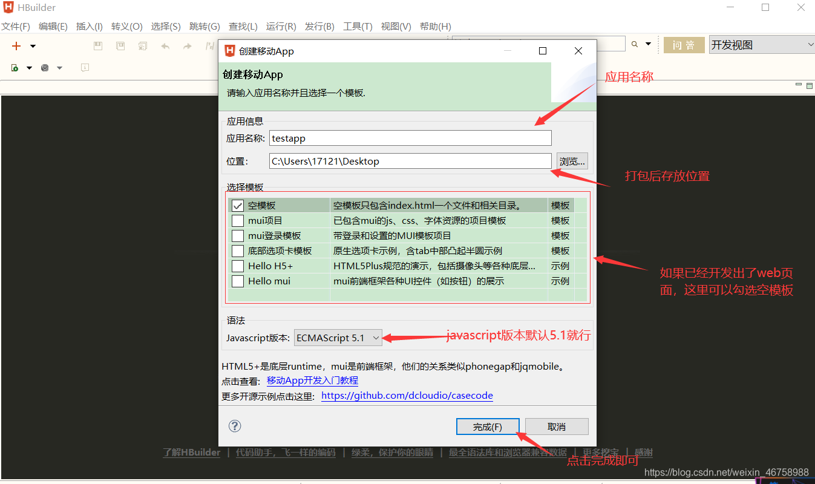Image resolution: width=815 pixels, height=484 pixels.
Task: Maximize the 创建移动App dialog
Action: point(543,51)
